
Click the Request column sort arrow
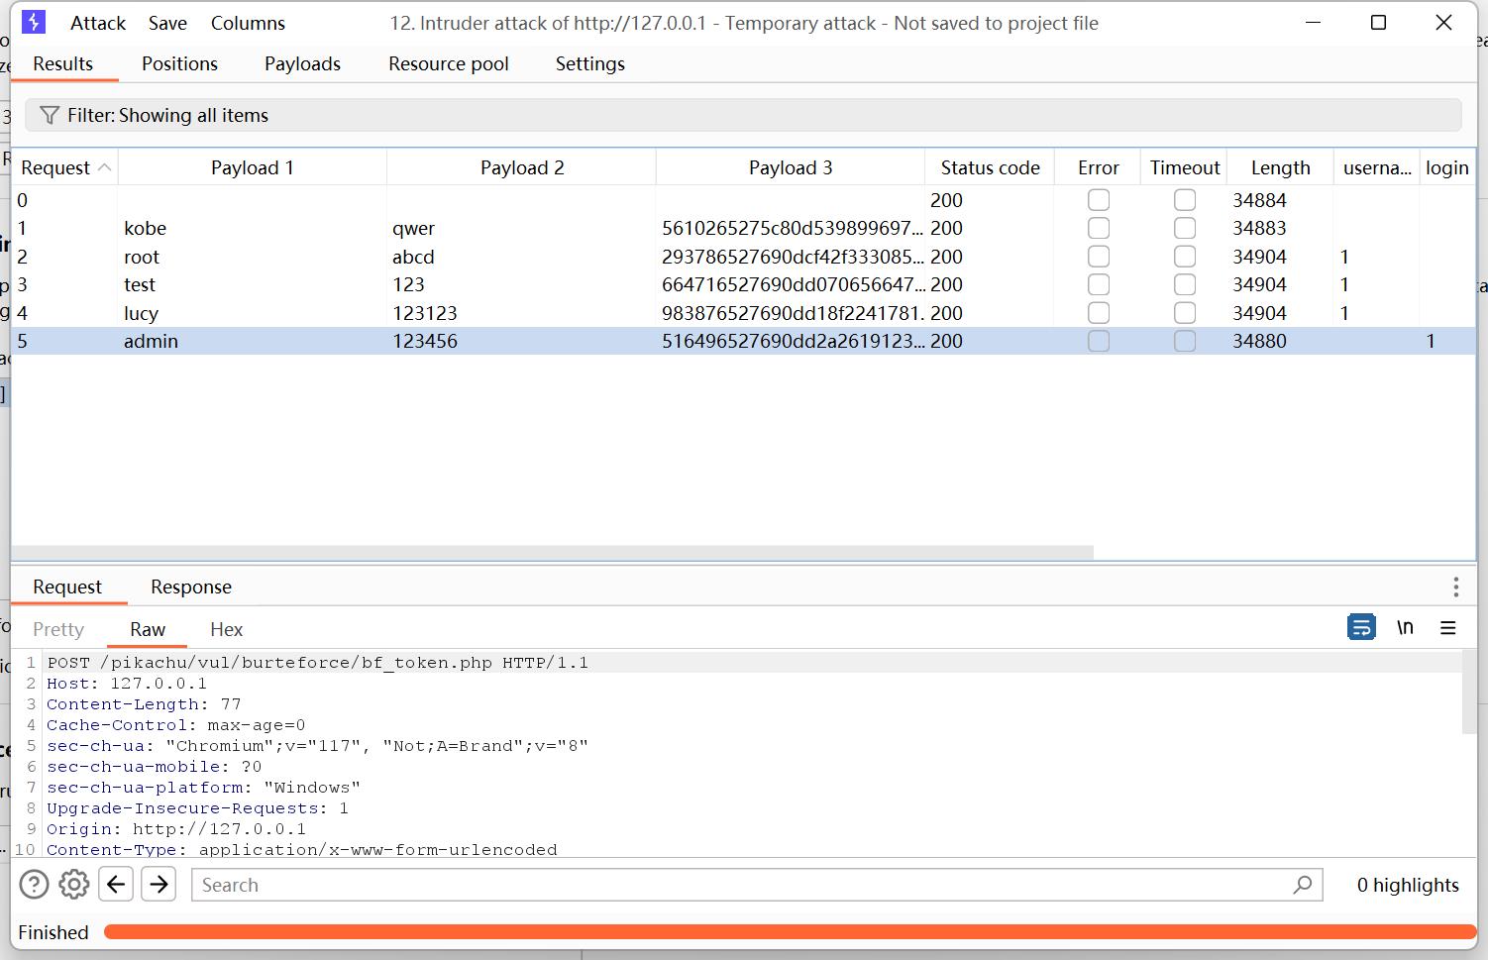104,167
